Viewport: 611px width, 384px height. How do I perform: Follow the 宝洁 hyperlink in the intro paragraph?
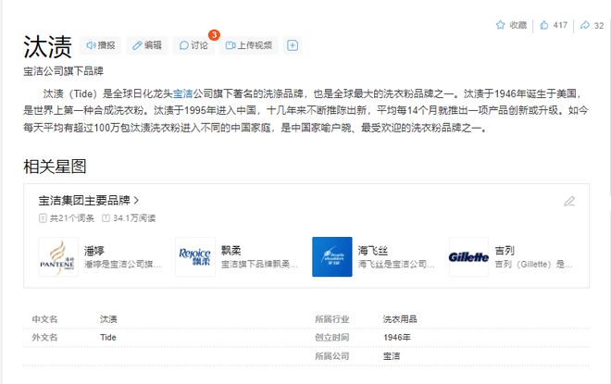[182, 93]
